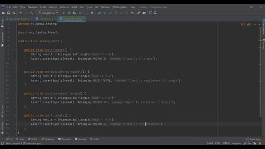This screenshot has width=265, height=149.
Task: Open the Edit menu
Action: (x=15, y=7)
